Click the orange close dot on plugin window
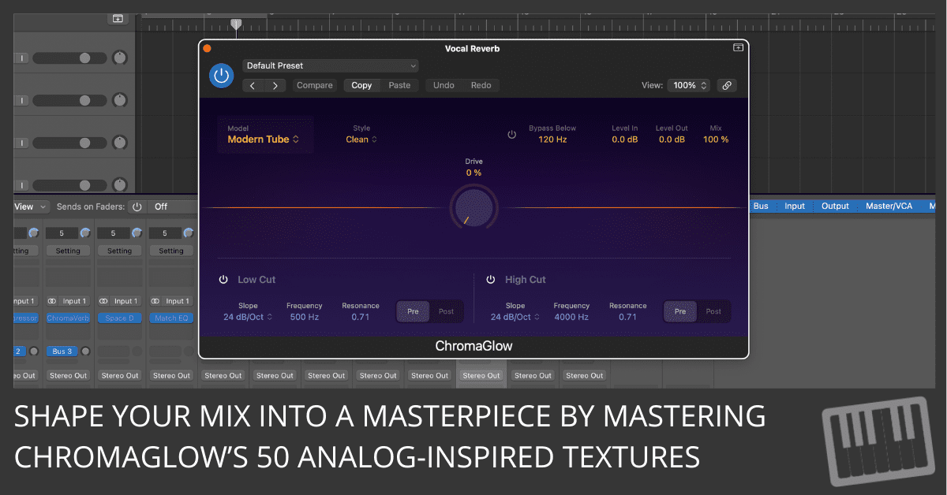The height and width of the screenshot is (495, 947). click(207, 48)
